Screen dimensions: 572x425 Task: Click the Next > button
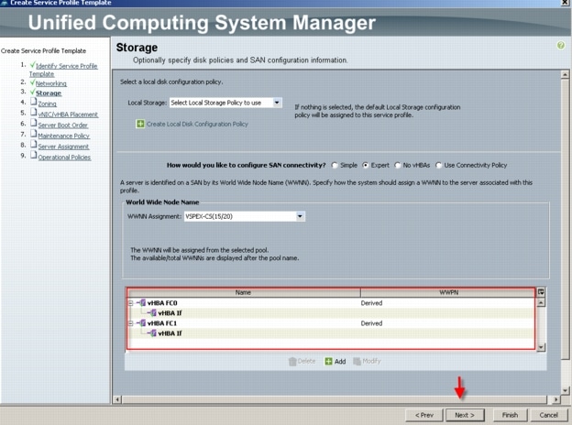pyautogui.click(x=465, y=415)
